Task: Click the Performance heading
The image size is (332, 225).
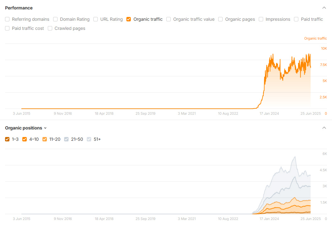Action: point(19,8)
